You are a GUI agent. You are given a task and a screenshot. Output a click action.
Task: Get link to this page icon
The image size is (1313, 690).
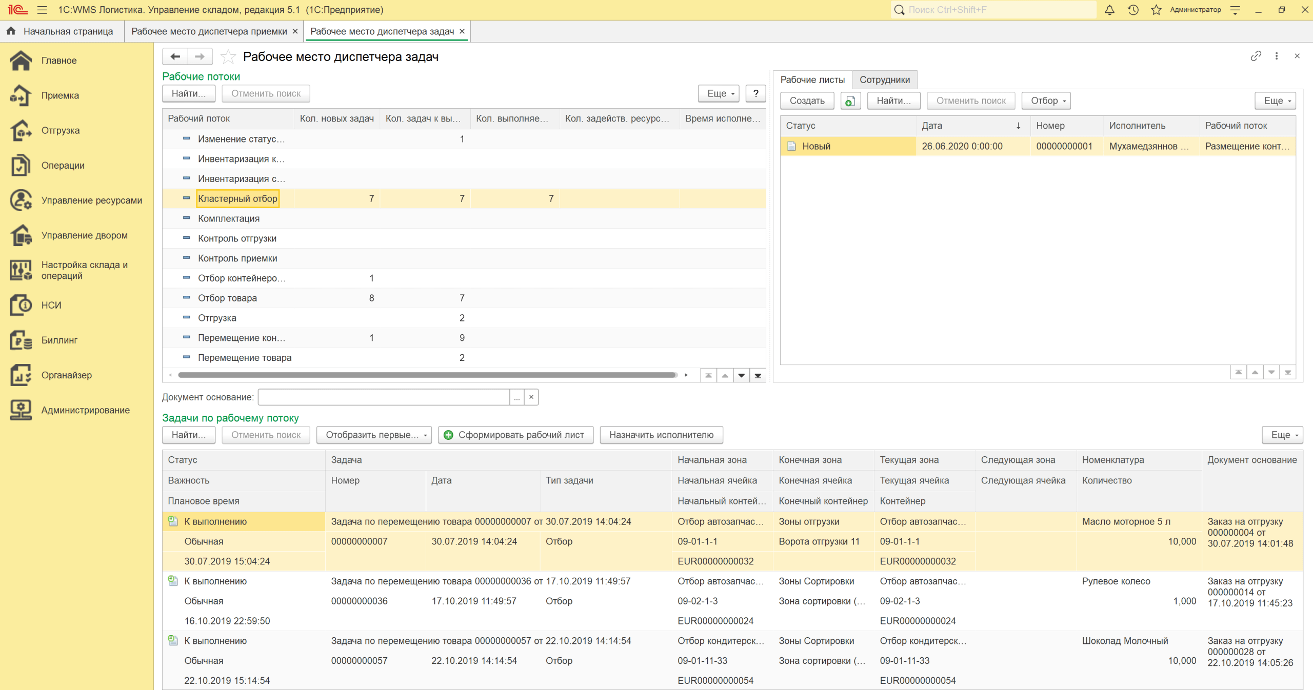[1256, 56]
